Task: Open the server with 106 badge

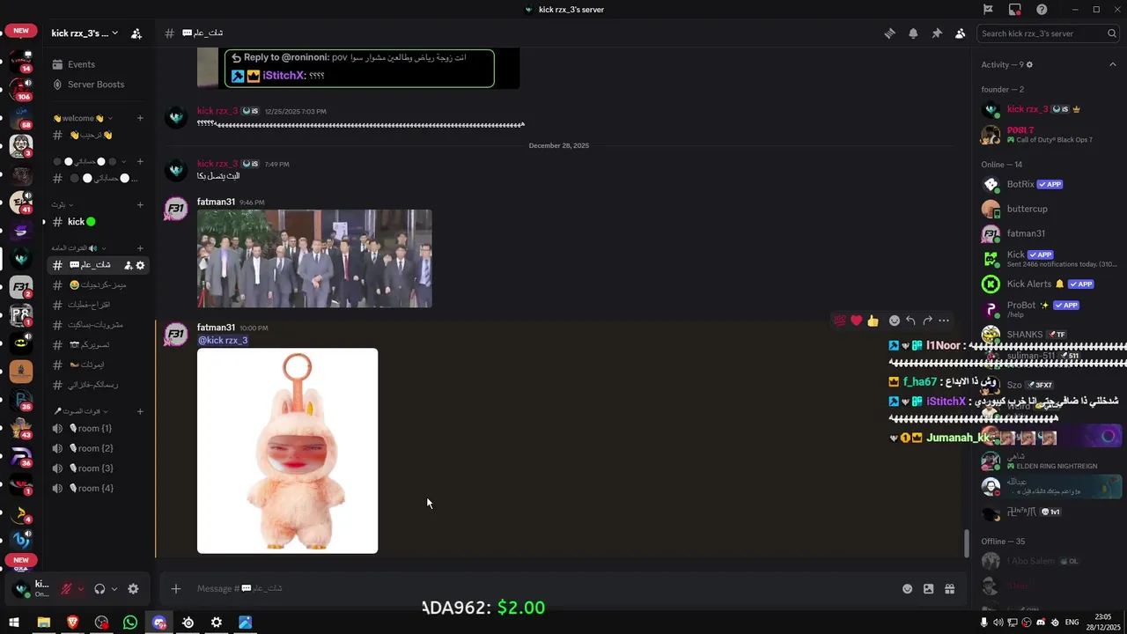Action: click(21, 89)
